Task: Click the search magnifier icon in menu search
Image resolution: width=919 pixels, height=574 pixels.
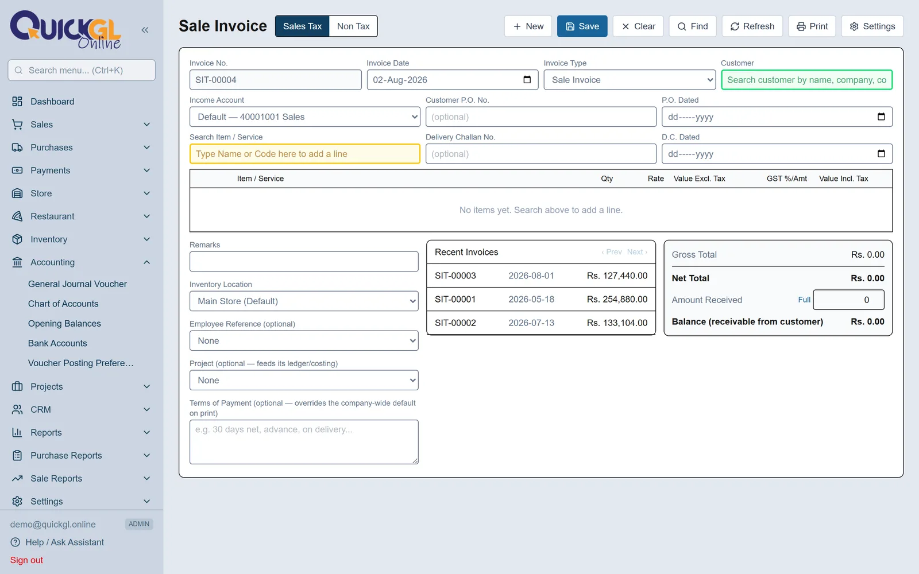Action: pyautogui.click(x=18, y=70)
